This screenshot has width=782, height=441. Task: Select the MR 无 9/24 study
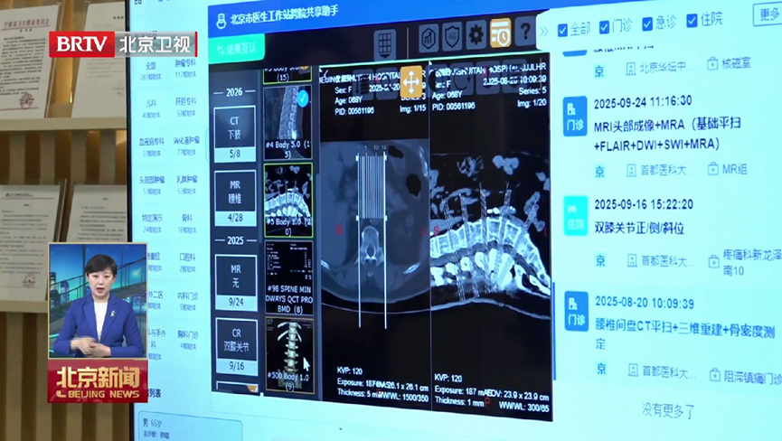(x=236, y=283)
